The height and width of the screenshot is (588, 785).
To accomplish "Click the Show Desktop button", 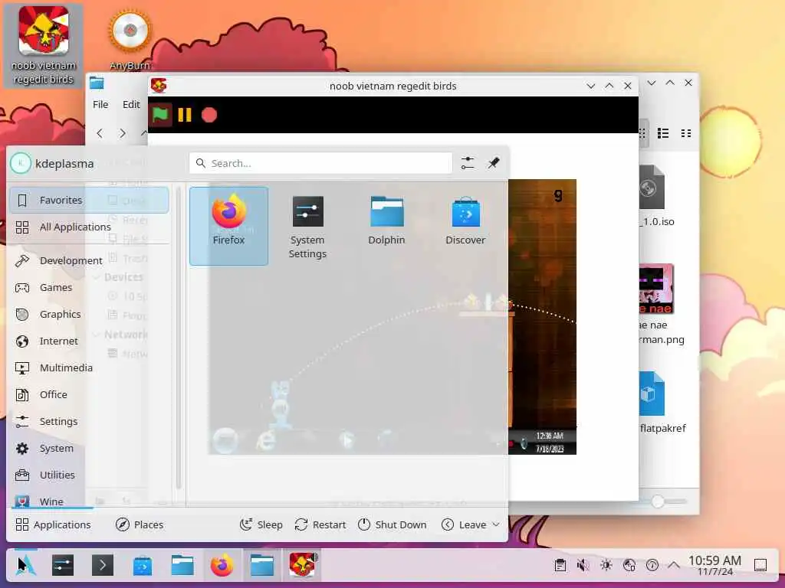I will click(x=760, y=566).
